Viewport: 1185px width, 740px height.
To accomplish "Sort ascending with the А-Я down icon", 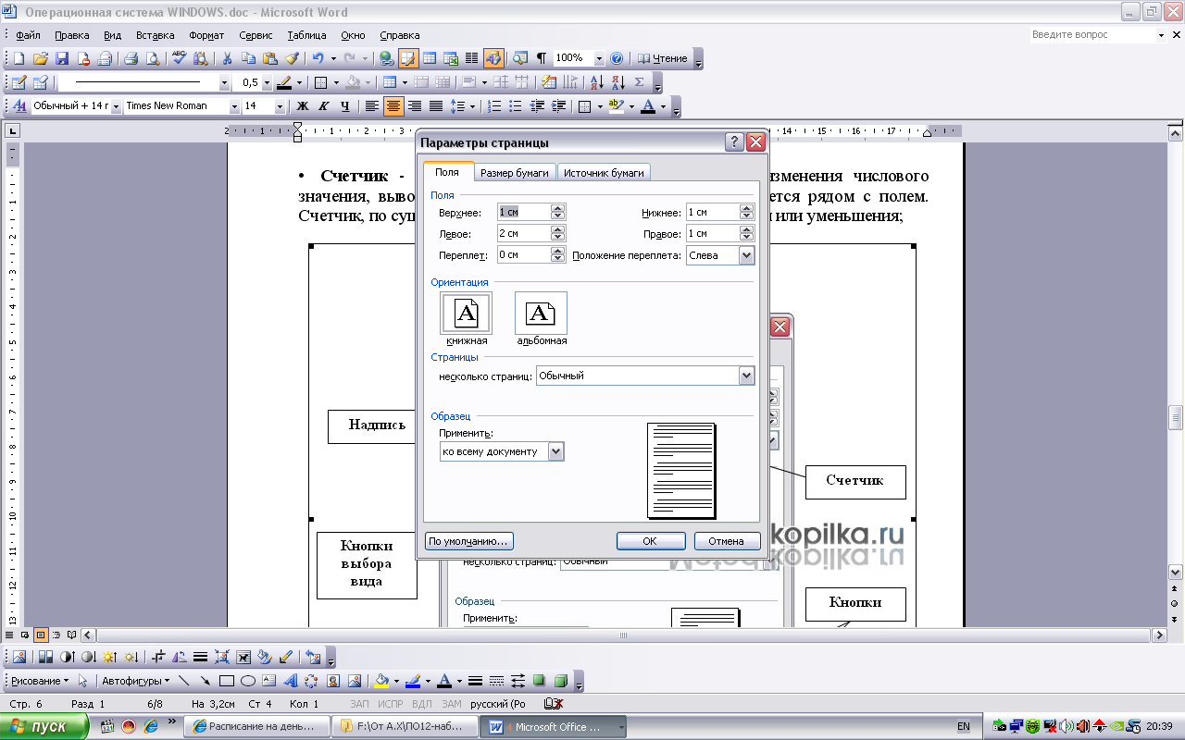I will [x=598, y=82].
